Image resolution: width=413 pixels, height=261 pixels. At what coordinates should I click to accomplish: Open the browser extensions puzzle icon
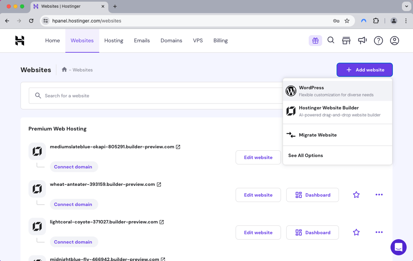pos(376,21)
